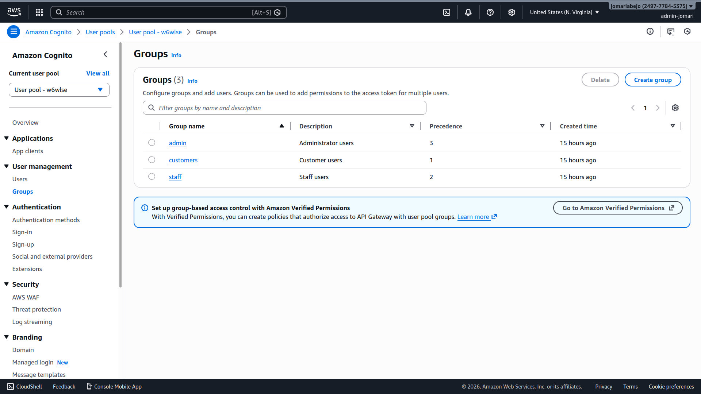
Task: Collapse the Amazon Cognito sidebar
Action: 105,54
